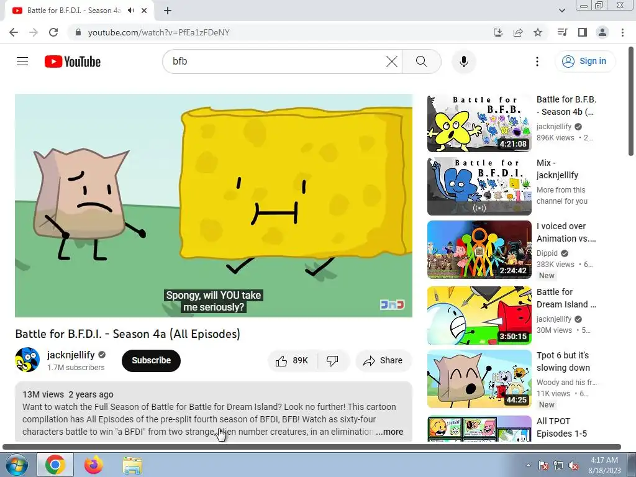Reload the current page
The width and height of the screenshot is (636, 477).
point(53,32)
